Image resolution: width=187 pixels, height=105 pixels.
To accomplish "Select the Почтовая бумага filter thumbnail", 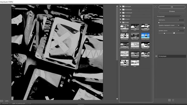I will tap(135, 45).
